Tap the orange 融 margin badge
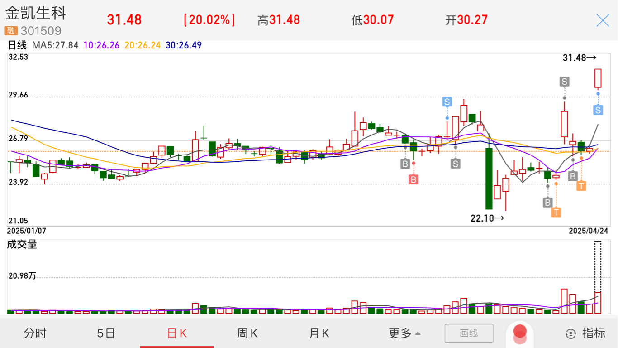The height and width of the screenshot is (348, 618). [11, 31]
